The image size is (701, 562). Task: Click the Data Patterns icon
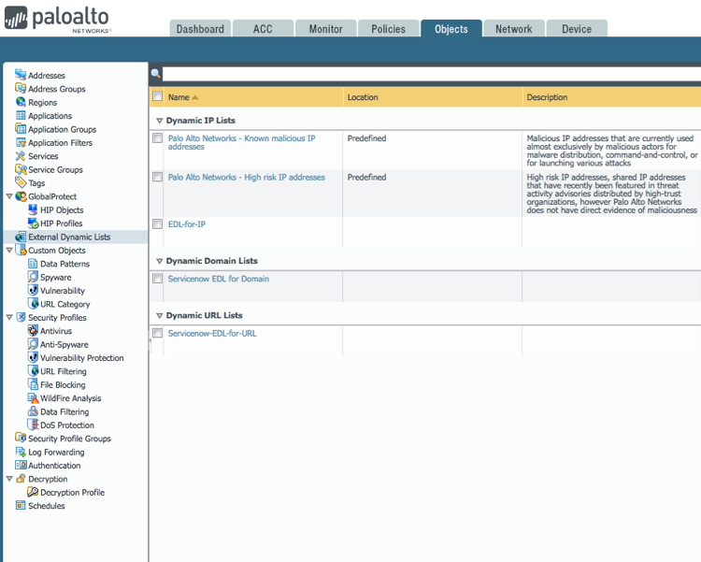pyautogui.click(x=33, y=264)
